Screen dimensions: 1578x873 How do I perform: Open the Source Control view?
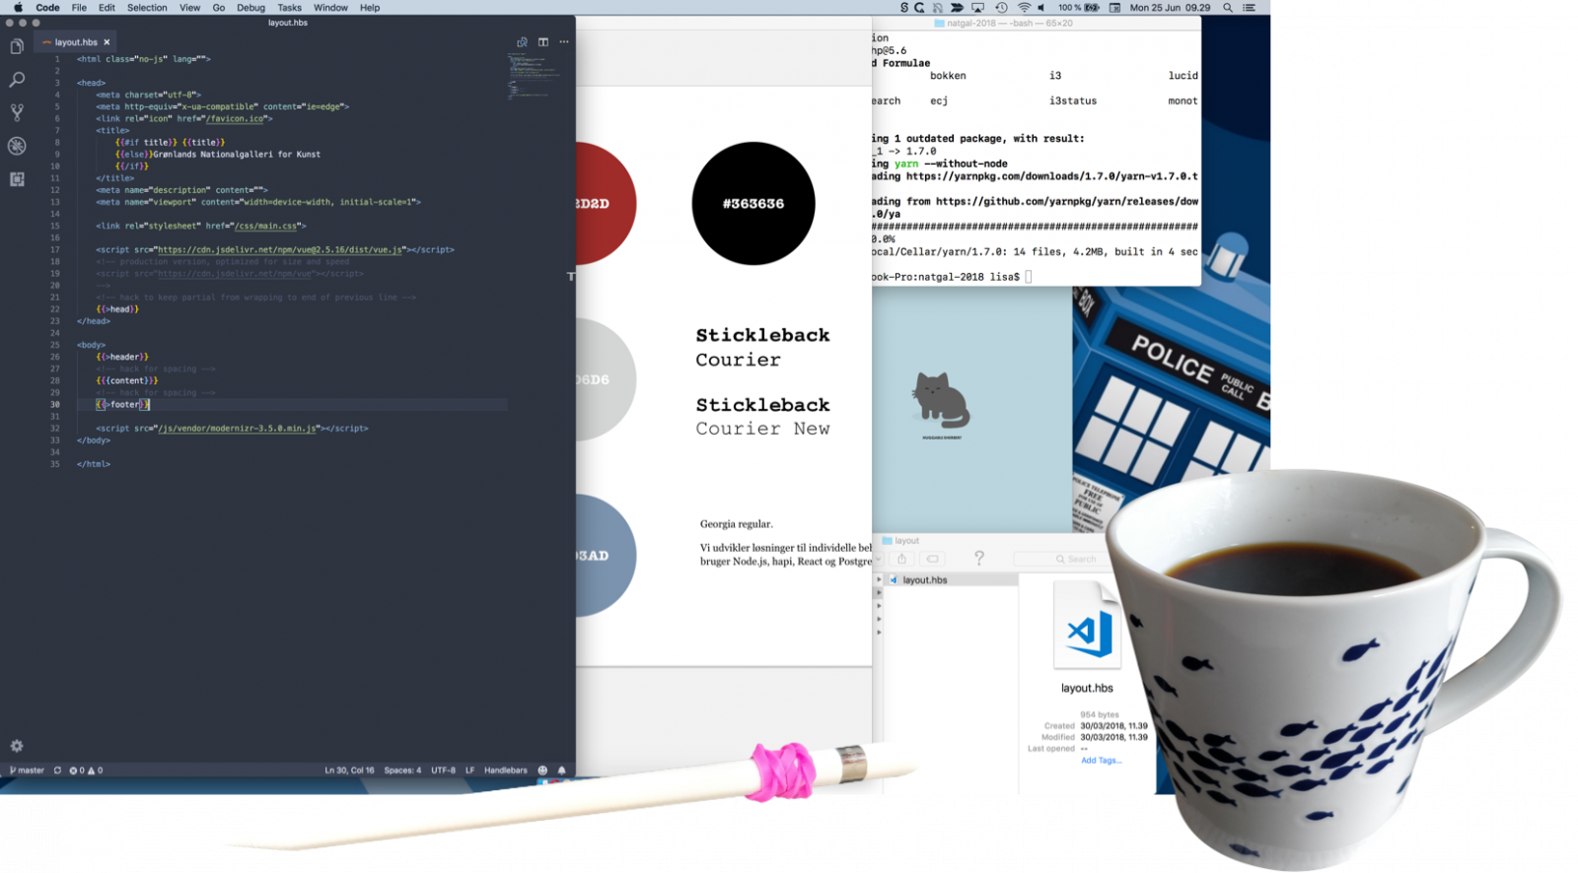17,112
